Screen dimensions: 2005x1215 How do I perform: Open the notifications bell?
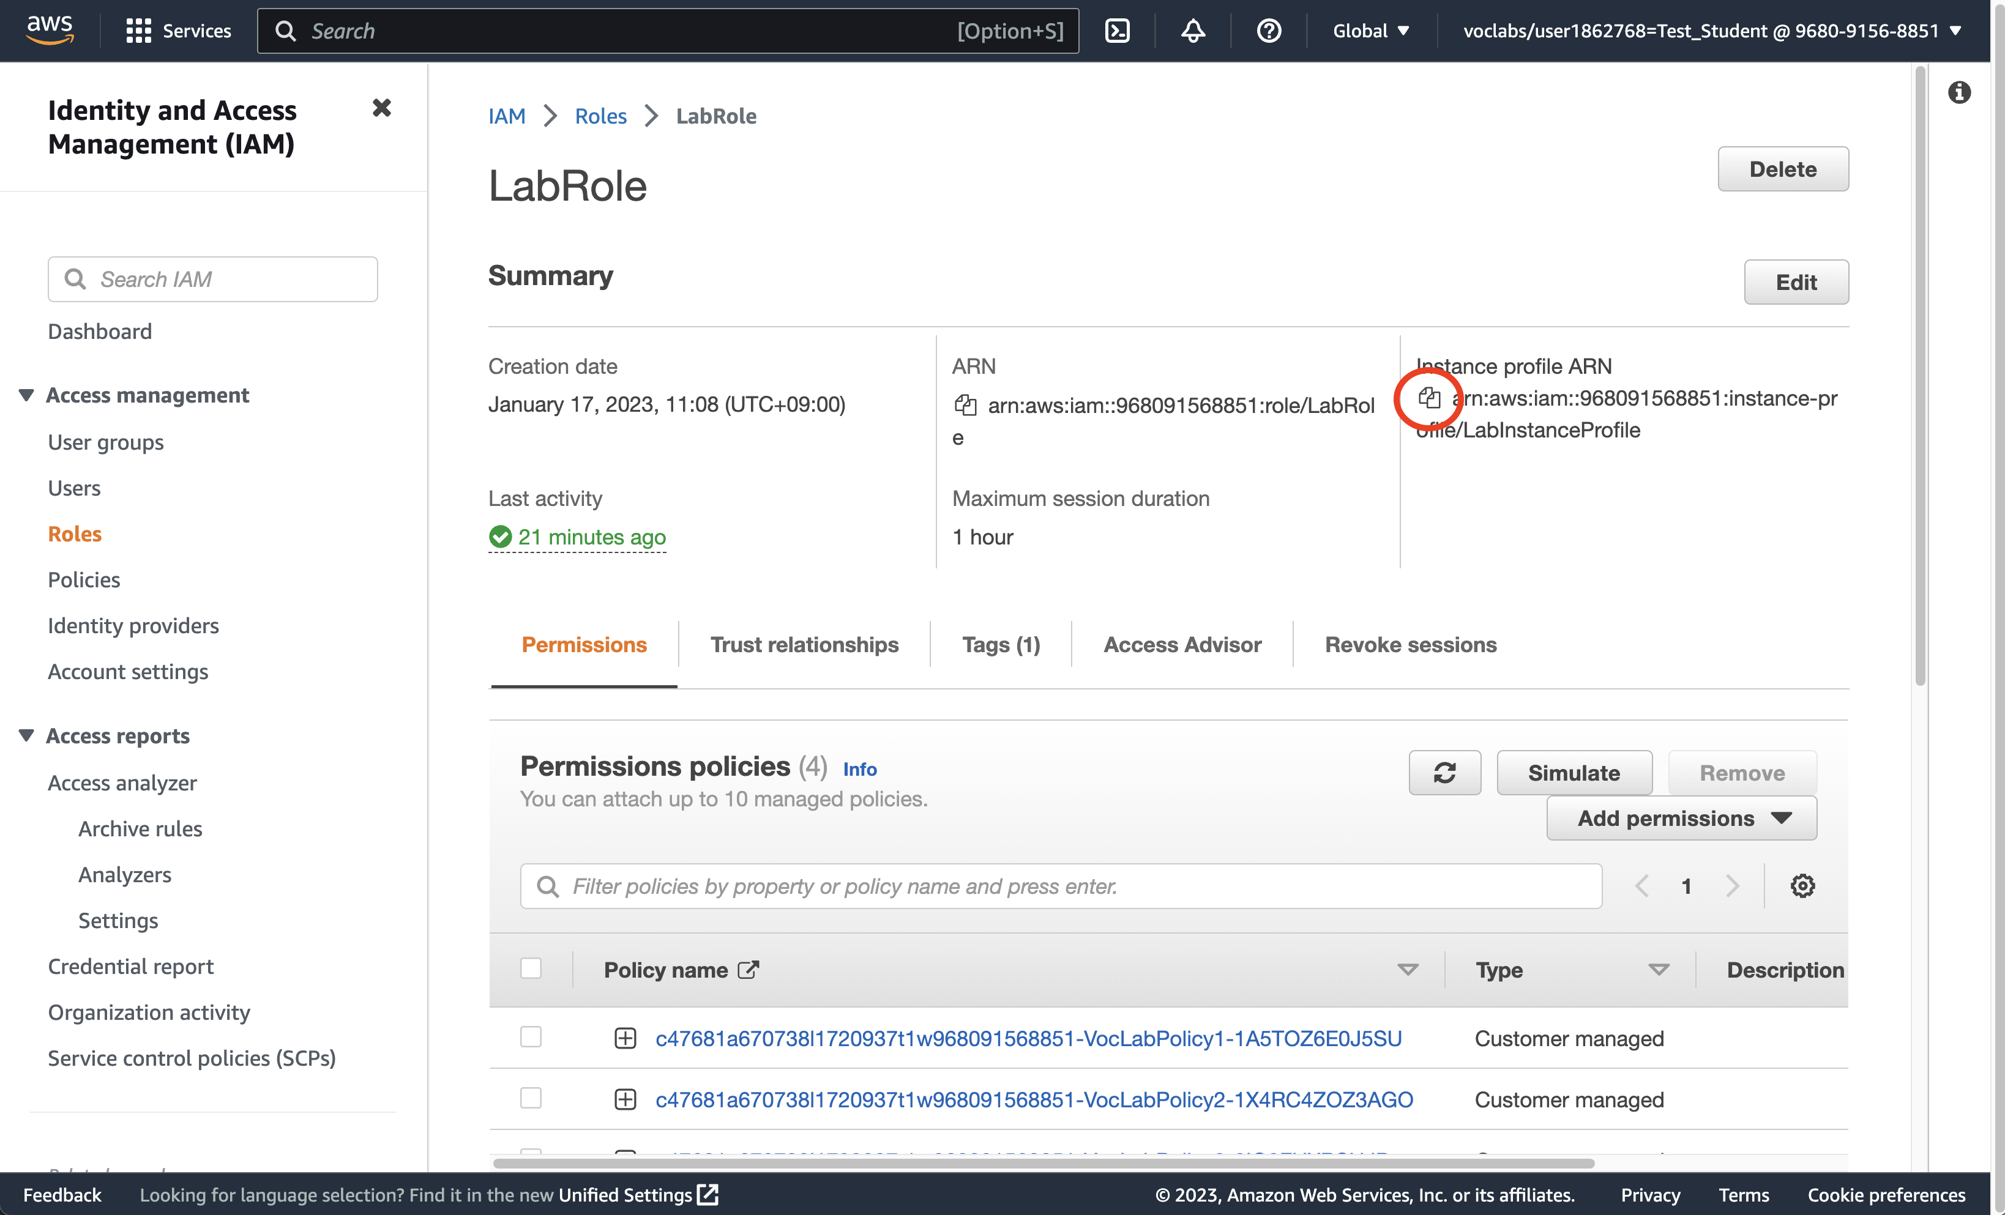click(x=1193, y=31)
